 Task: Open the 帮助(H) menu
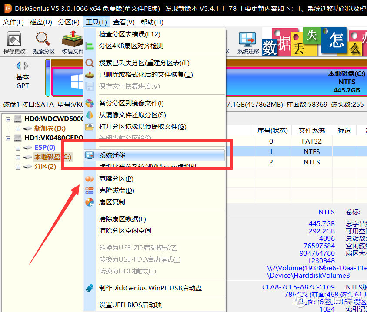coord(152,22)
